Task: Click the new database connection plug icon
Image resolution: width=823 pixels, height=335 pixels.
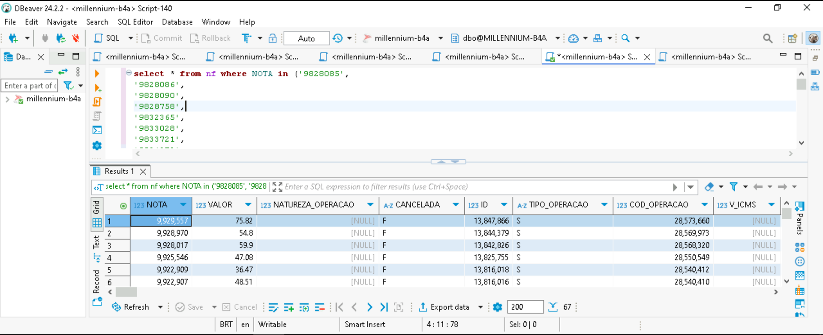Action: (x=13, y=38)
